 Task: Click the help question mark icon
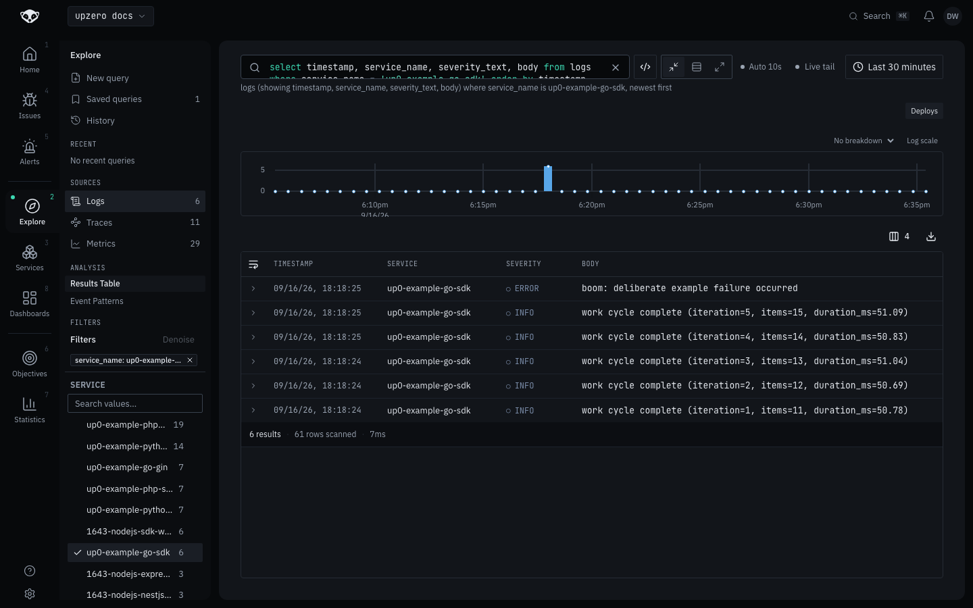pyautogui.click(x=30, y=571)
